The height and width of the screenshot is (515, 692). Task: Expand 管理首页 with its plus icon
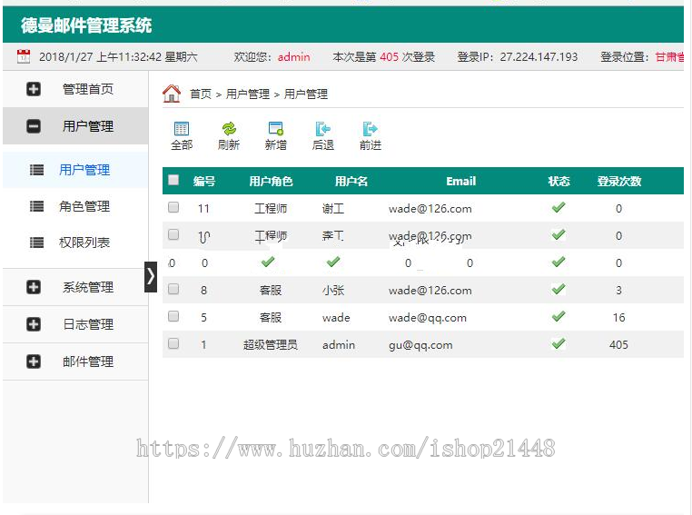click(x=34, y=89)
